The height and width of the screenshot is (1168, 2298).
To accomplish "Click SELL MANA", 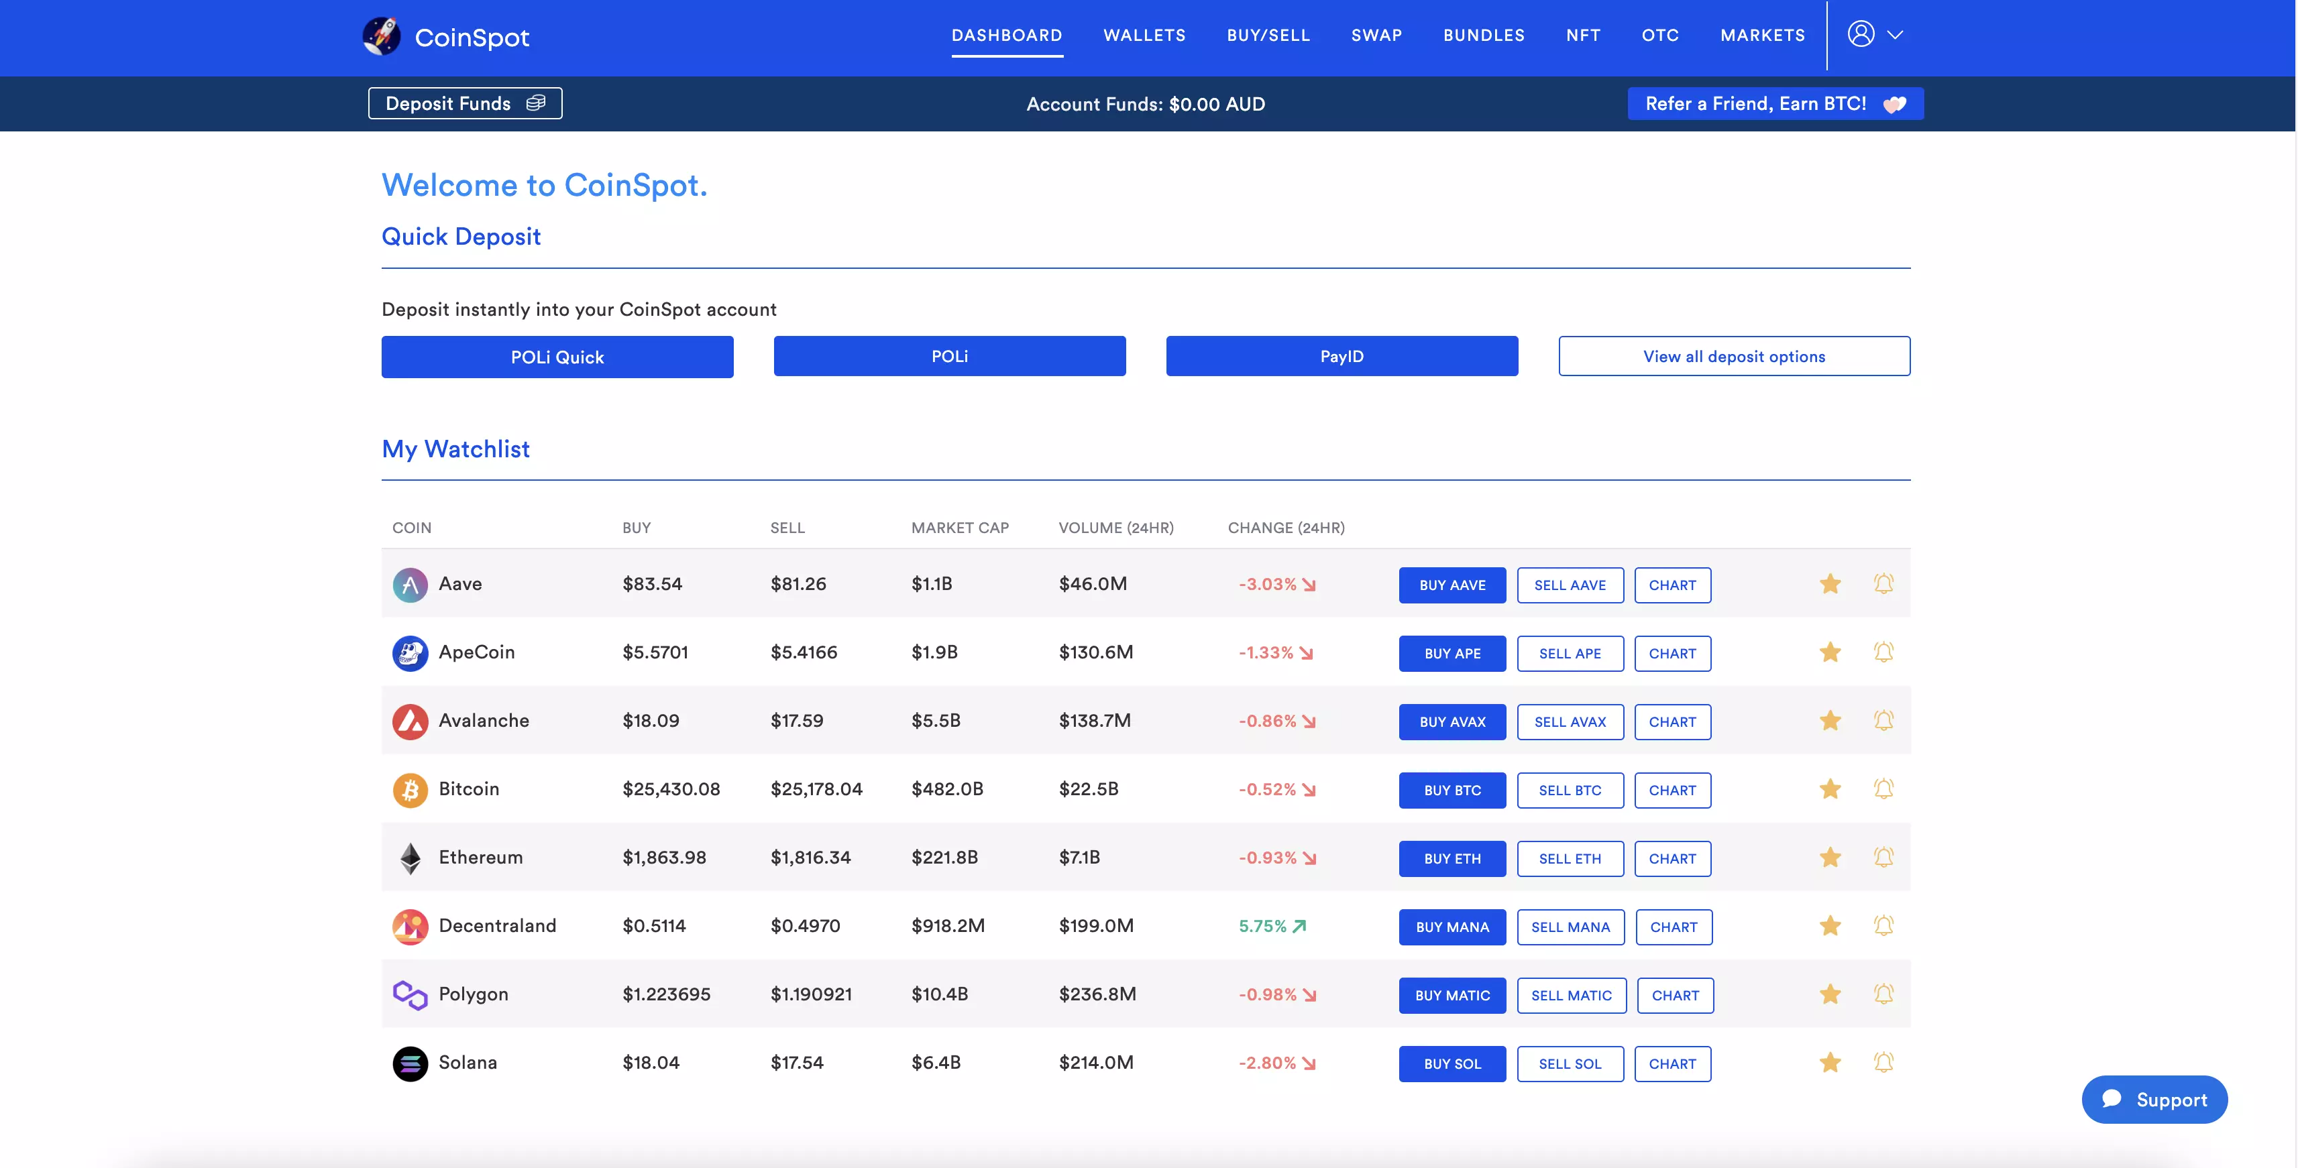I will click(x=1570, y=927).
